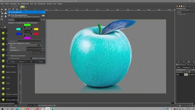
Task: Switch to the Channels tab
Action: pos(184,65)
